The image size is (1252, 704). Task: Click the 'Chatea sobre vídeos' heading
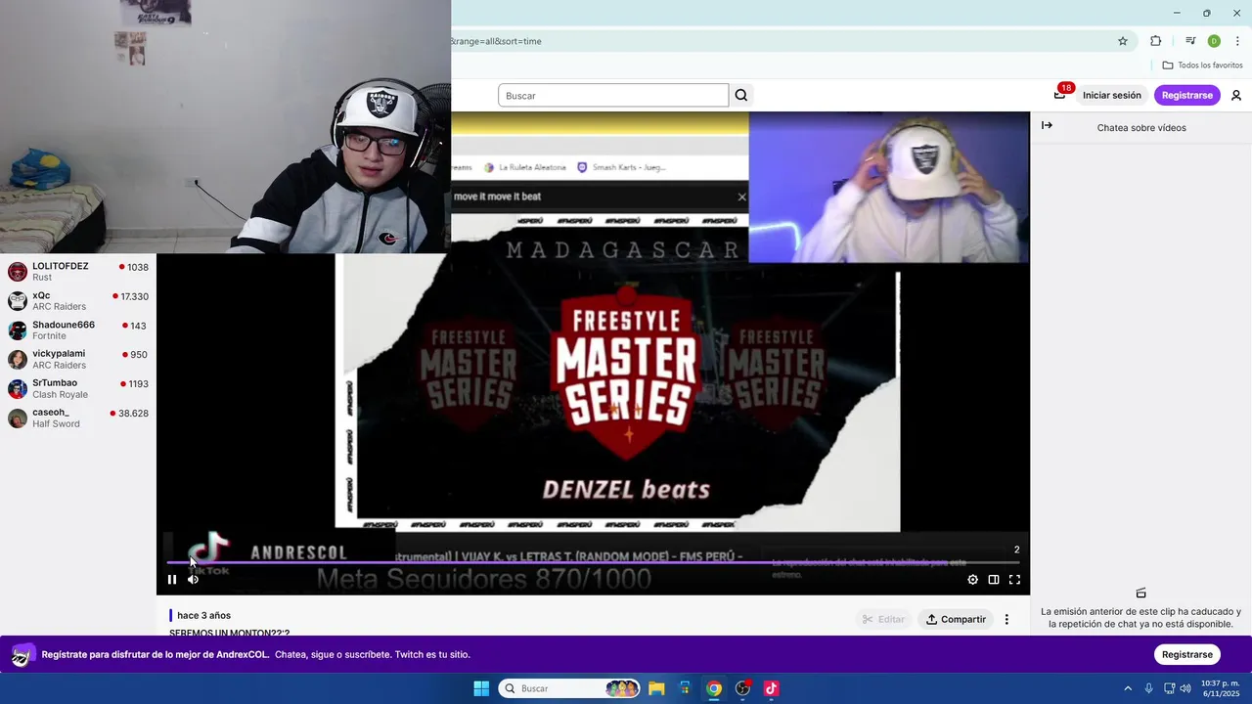pyautogui.click(x=1141, y=128)
